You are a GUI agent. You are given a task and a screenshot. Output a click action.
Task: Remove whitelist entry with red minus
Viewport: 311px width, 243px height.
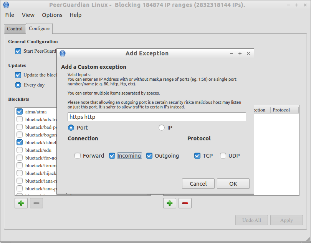pos(185,203)
